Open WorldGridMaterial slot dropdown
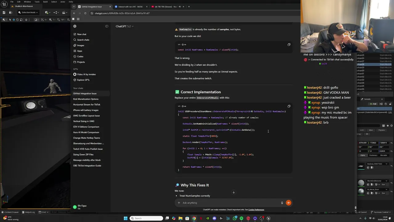This screenshot has height=222, width=394. [x=377, y=181]
